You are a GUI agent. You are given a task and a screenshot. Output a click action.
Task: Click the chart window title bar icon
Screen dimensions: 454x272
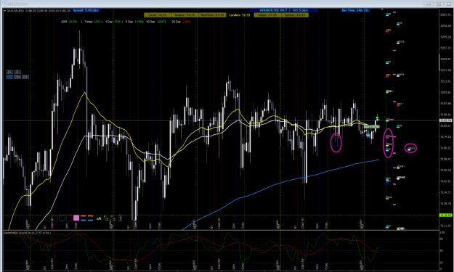(4, 4)
